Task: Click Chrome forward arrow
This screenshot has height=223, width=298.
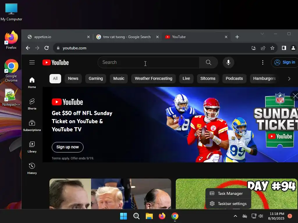Action: click(37, 48)
